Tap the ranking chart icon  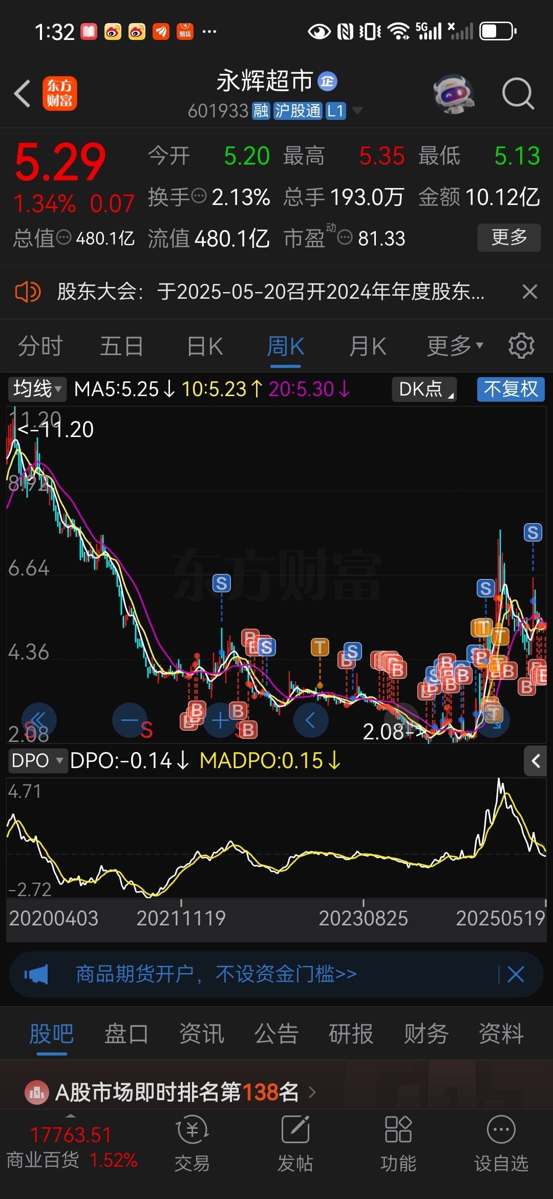pos(36,1092)
